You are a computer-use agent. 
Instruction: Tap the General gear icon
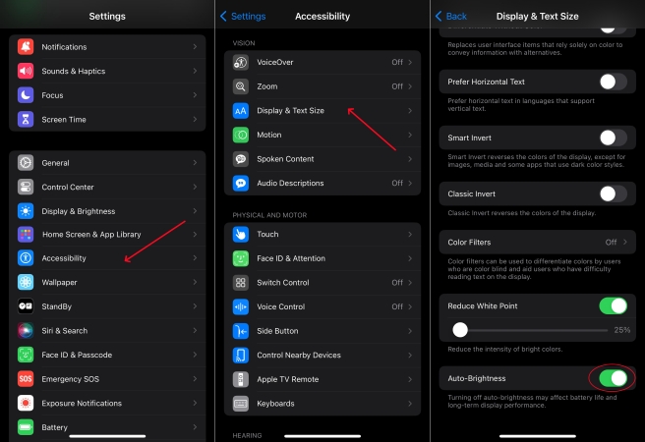coord(26,163)
